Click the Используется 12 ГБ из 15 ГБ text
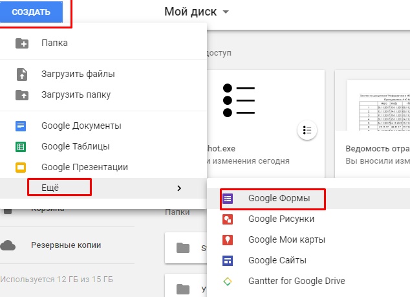 pos(56,280)
